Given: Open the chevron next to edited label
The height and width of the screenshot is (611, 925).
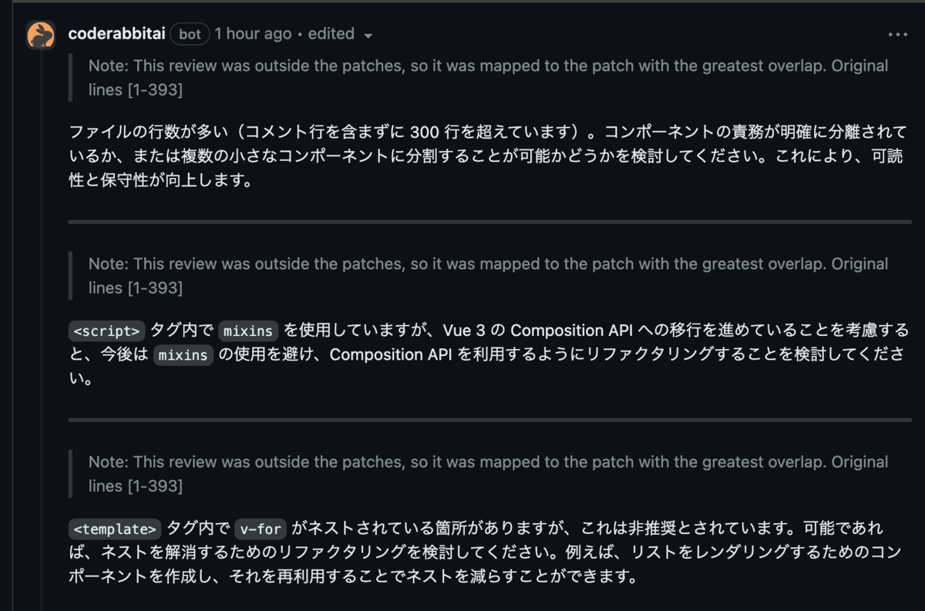Looking at the screenshot, I should 368,35.
